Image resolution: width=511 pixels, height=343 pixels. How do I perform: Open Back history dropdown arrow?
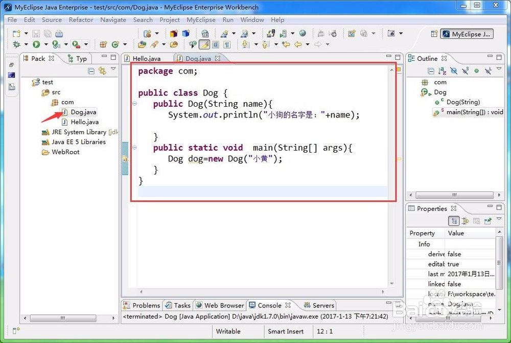point(307,44)
